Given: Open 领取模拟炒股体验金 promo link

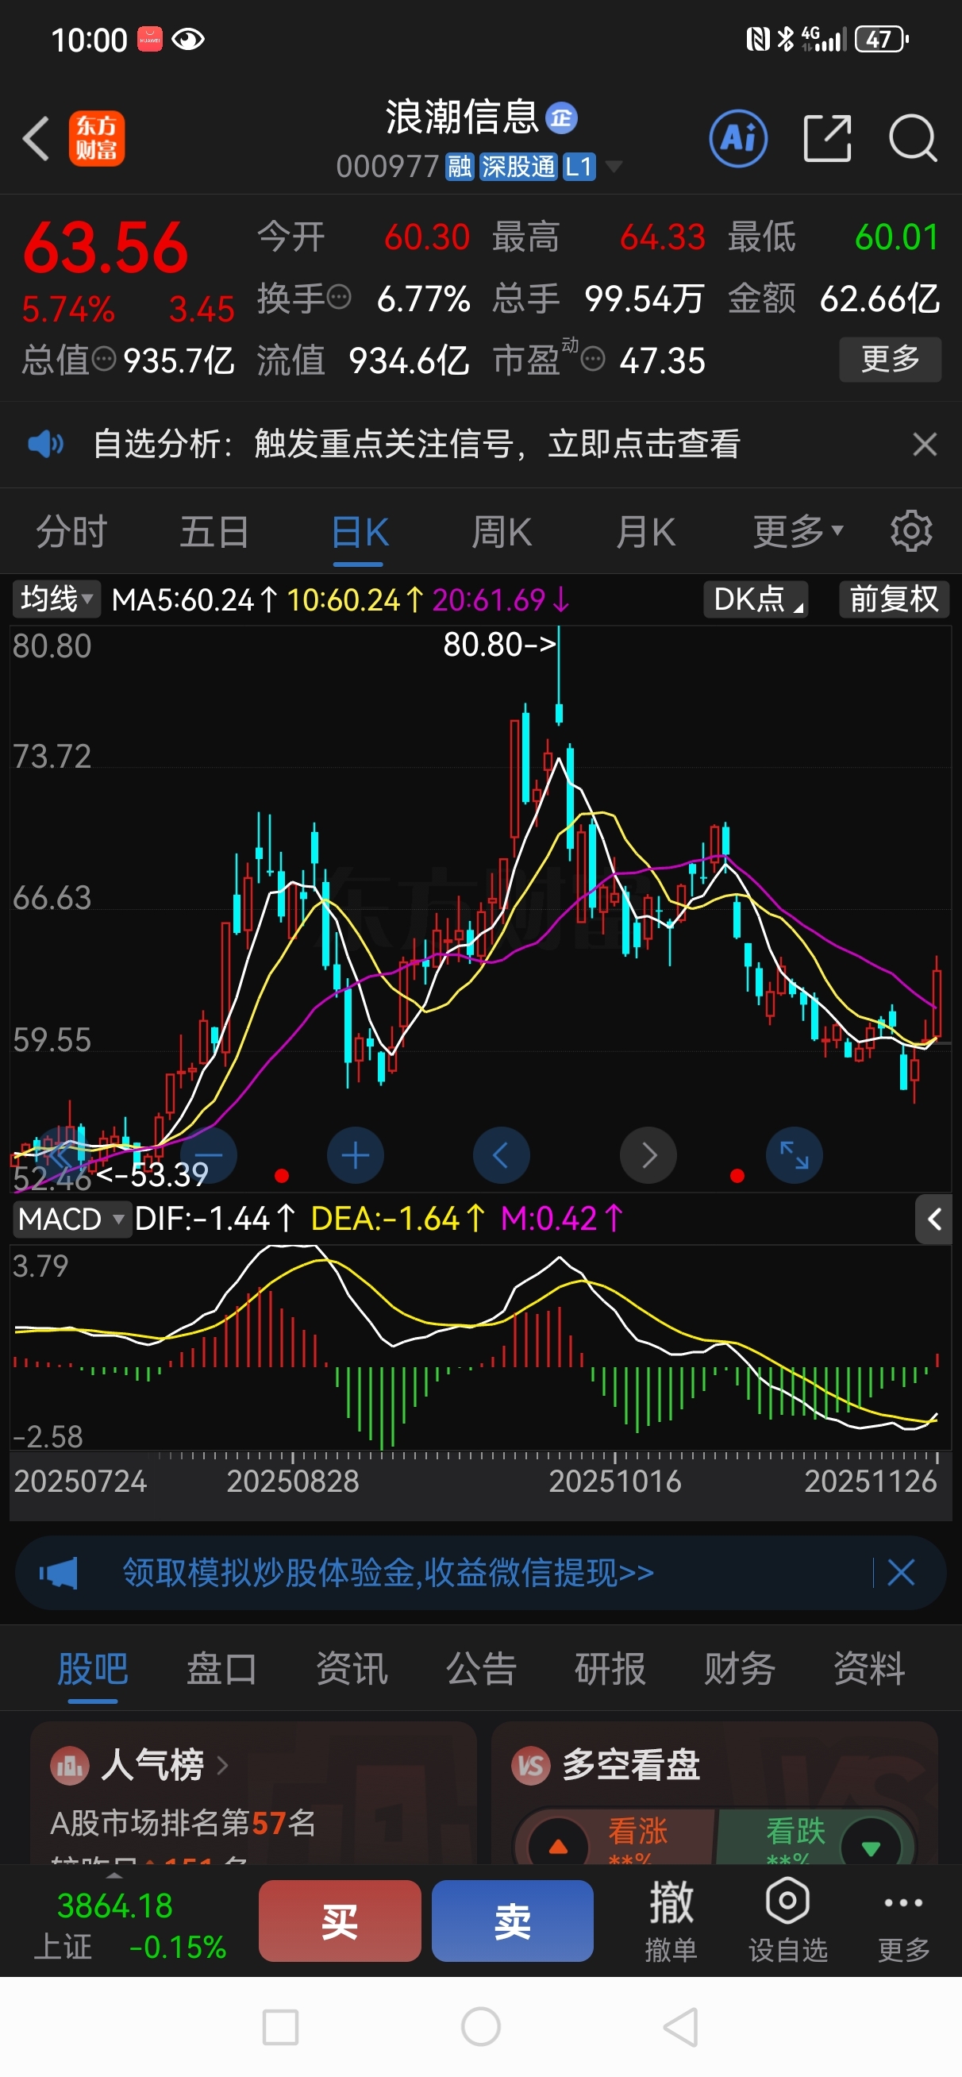Looking at the screenshot, I should pos(388,1573).
